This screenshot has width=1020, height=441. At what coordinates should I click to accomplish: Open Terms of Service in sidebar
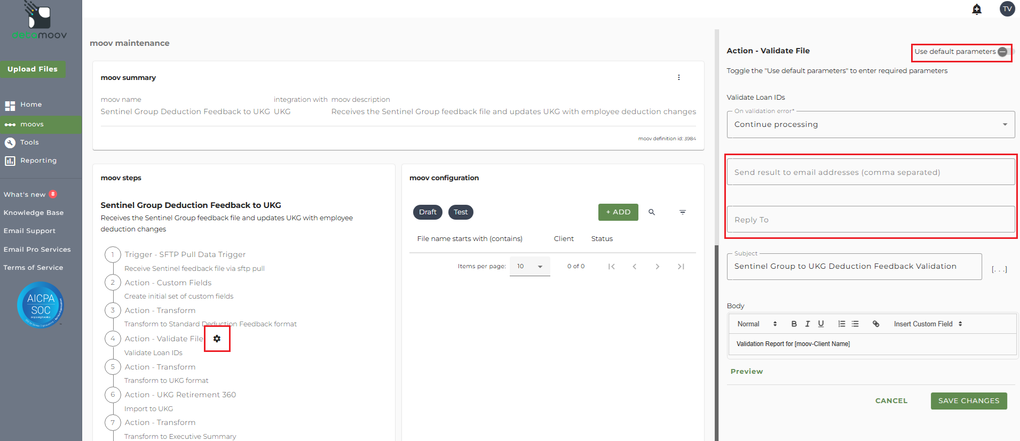pyautogui.click(x=33, y=268)
